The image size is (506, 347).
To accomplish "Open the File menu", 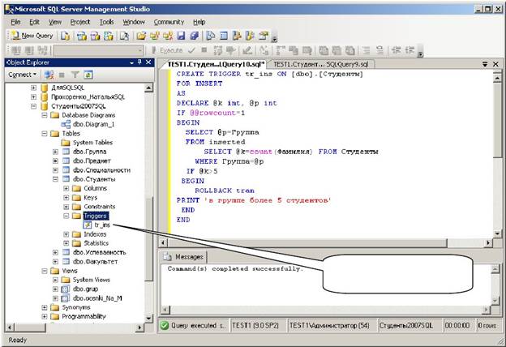I will (15, 22).
